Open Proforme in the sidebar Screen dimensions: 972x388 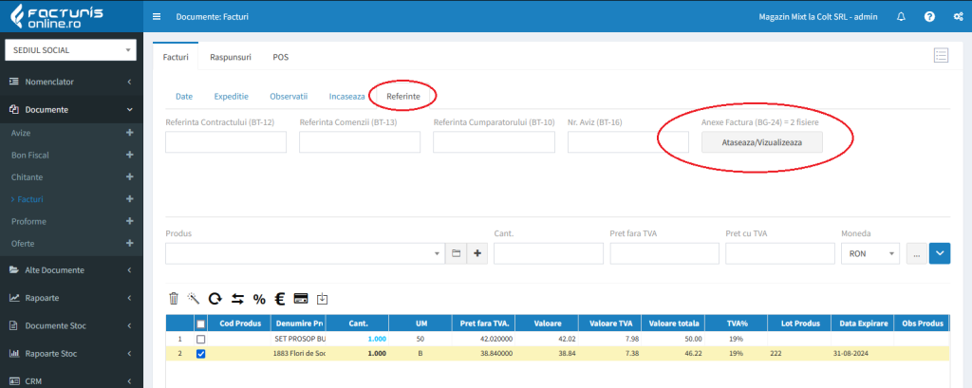coord(28,221)
